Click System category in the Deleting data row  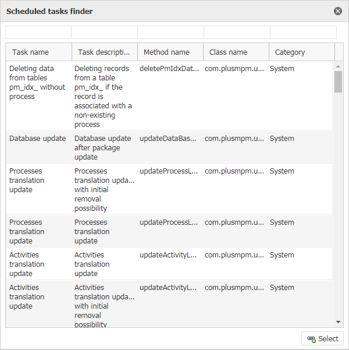pos(282,69)
